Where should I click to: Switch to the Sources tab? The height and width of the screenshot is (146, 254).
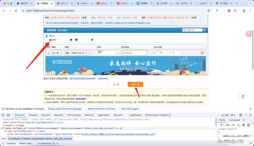(x=46, y=115)
